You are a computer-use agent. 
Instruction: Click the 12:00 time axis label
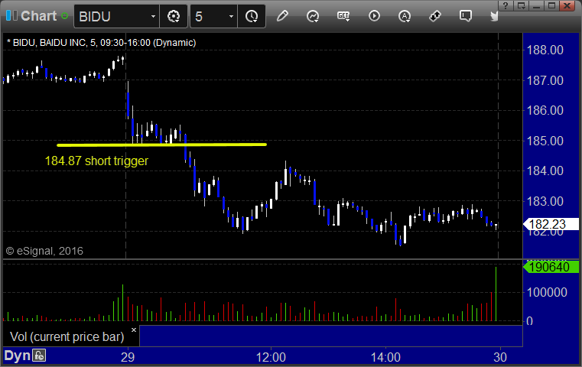click(x=271, y=357)
